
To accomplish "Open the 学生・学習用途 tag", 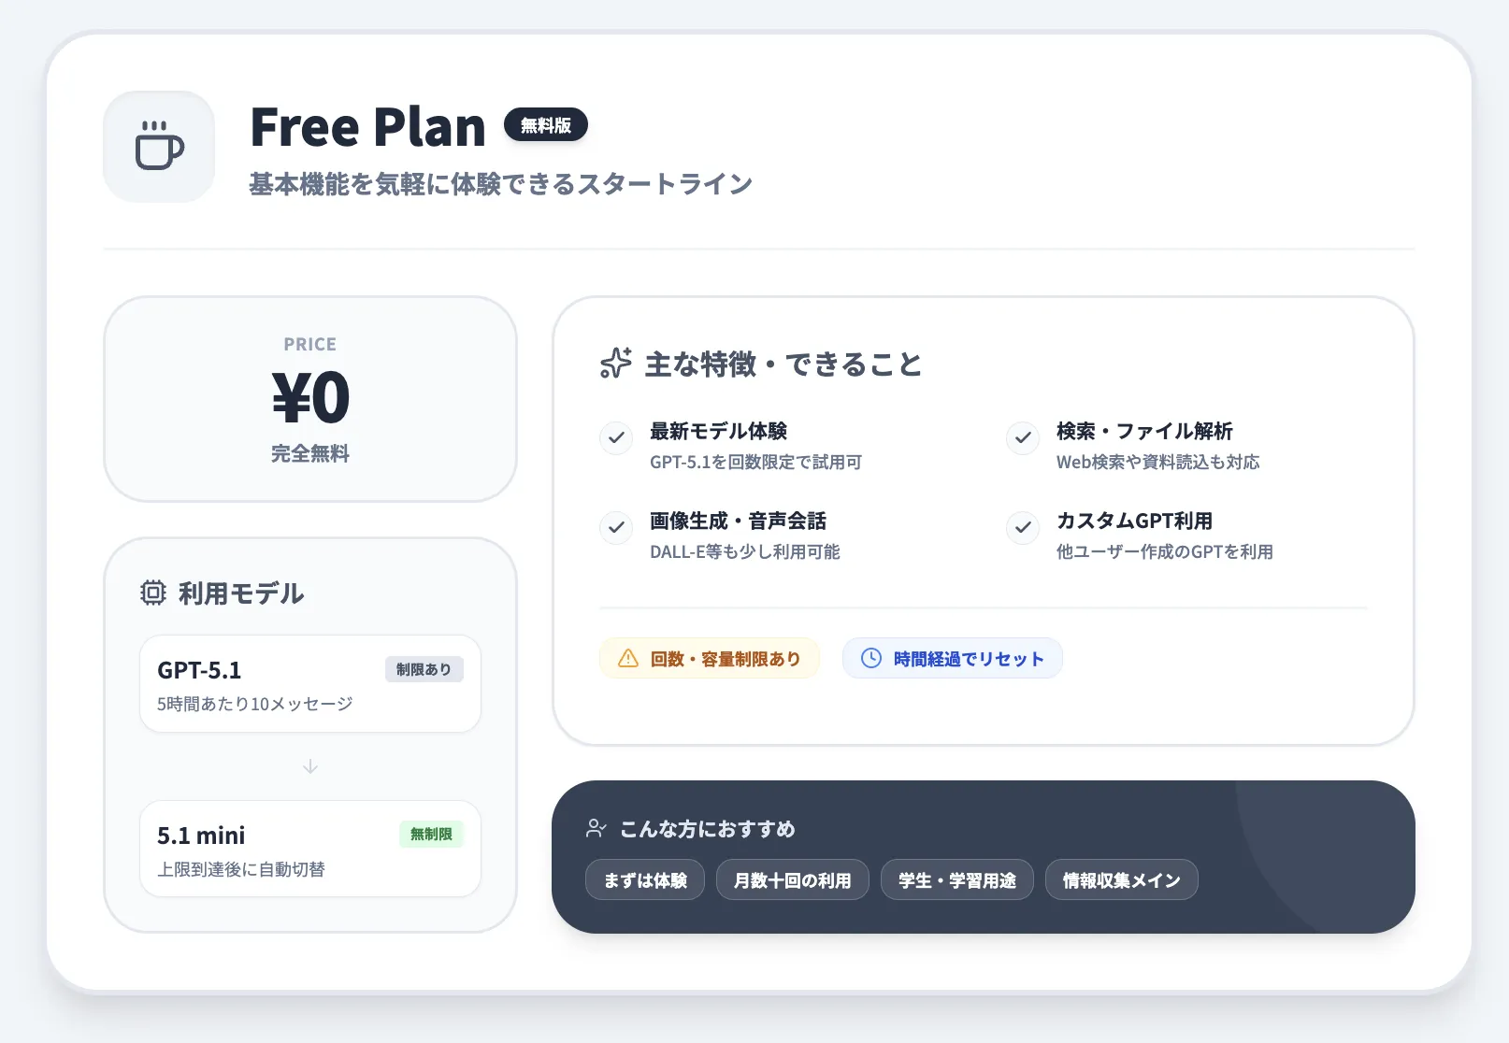I will pyautogui.click(x=956, y=879).
